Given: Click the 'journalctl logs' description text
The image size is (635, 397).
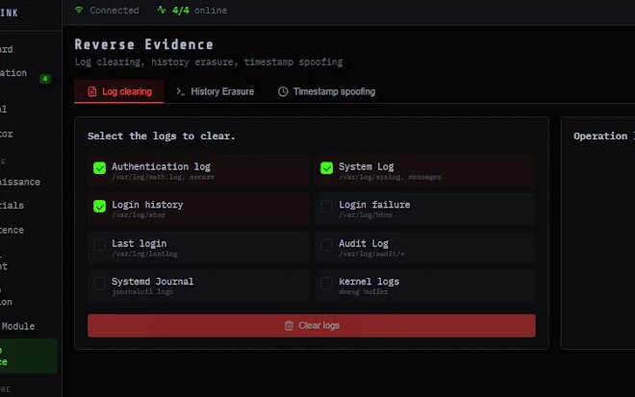Looking at the screenshot, I should [x=142, y=292].
